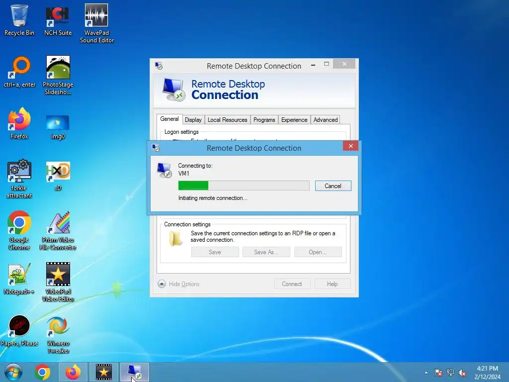The width and height of the screenshot is (509, 382).
Task: Open PhotoStage Slideshow desktop icon
Action: [x=58, y=76]
